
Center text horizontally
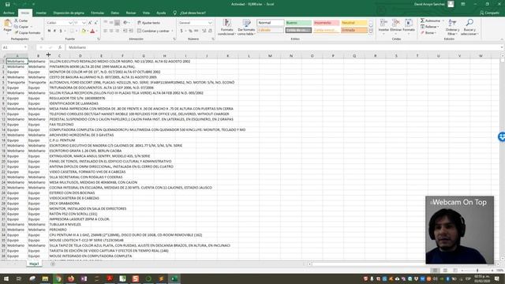tap(111, 31)
